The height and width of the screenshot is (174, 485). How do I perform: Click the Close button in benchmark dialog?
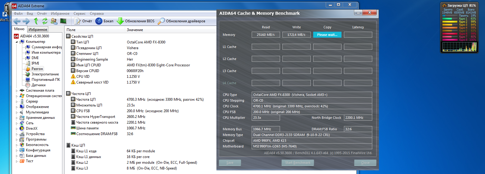365,163
